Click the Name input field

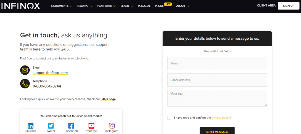point(217,63)
